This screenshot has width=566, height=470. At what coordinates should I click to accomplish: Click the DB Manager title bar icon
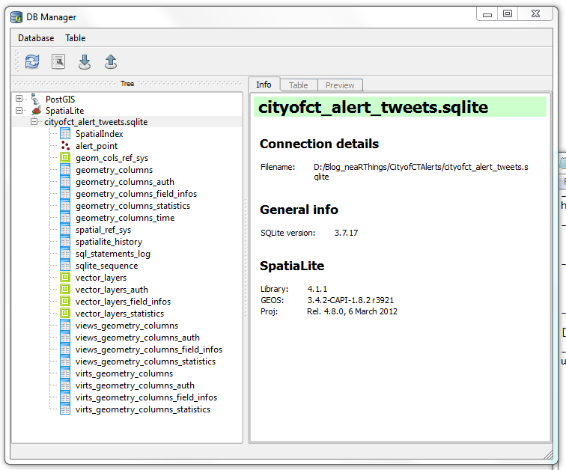[x=16, y=17]
